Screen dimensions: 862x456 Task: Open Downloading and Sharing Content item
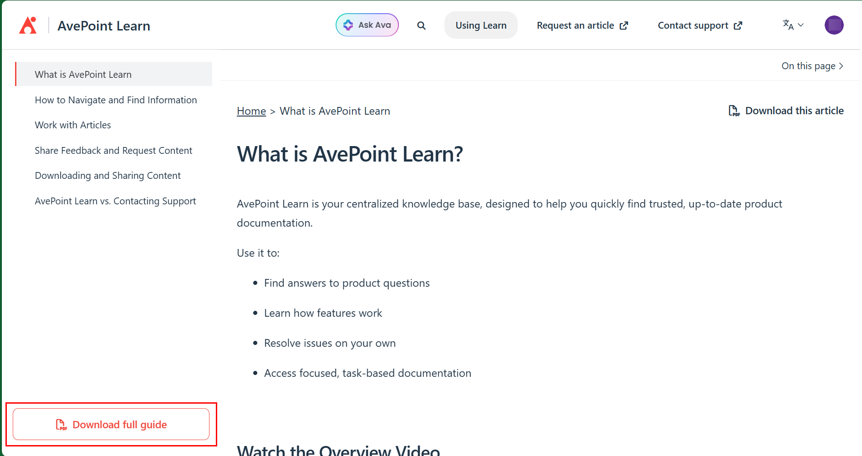(107, 176)
